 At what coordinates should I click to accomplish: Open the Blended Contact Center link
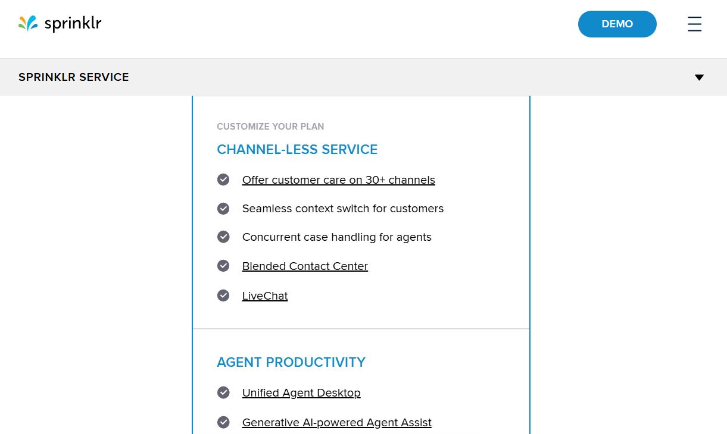(x=305, y=266)
